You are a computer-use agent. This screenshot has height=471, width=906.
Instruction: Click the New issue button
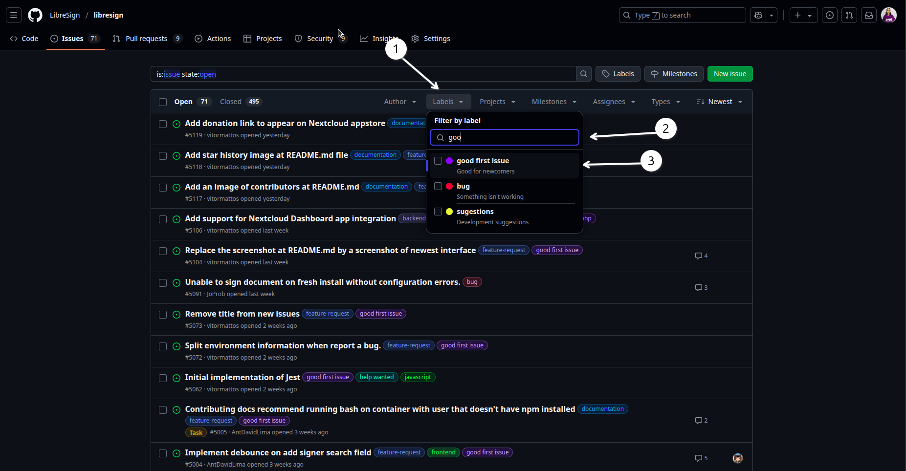click(x=730, y=74)
